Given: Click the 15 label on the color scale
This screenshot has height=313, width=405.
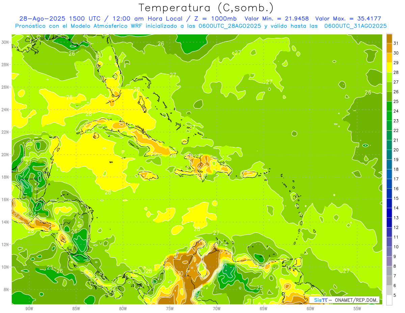Looking at the screenshot, I should [396, 198].
